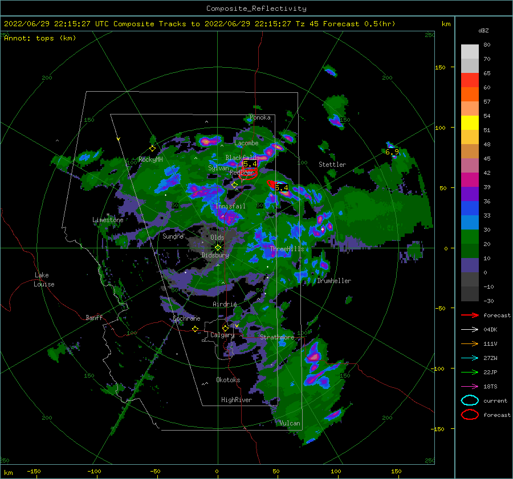Click the 04DK legend text label

coord(490,330)
